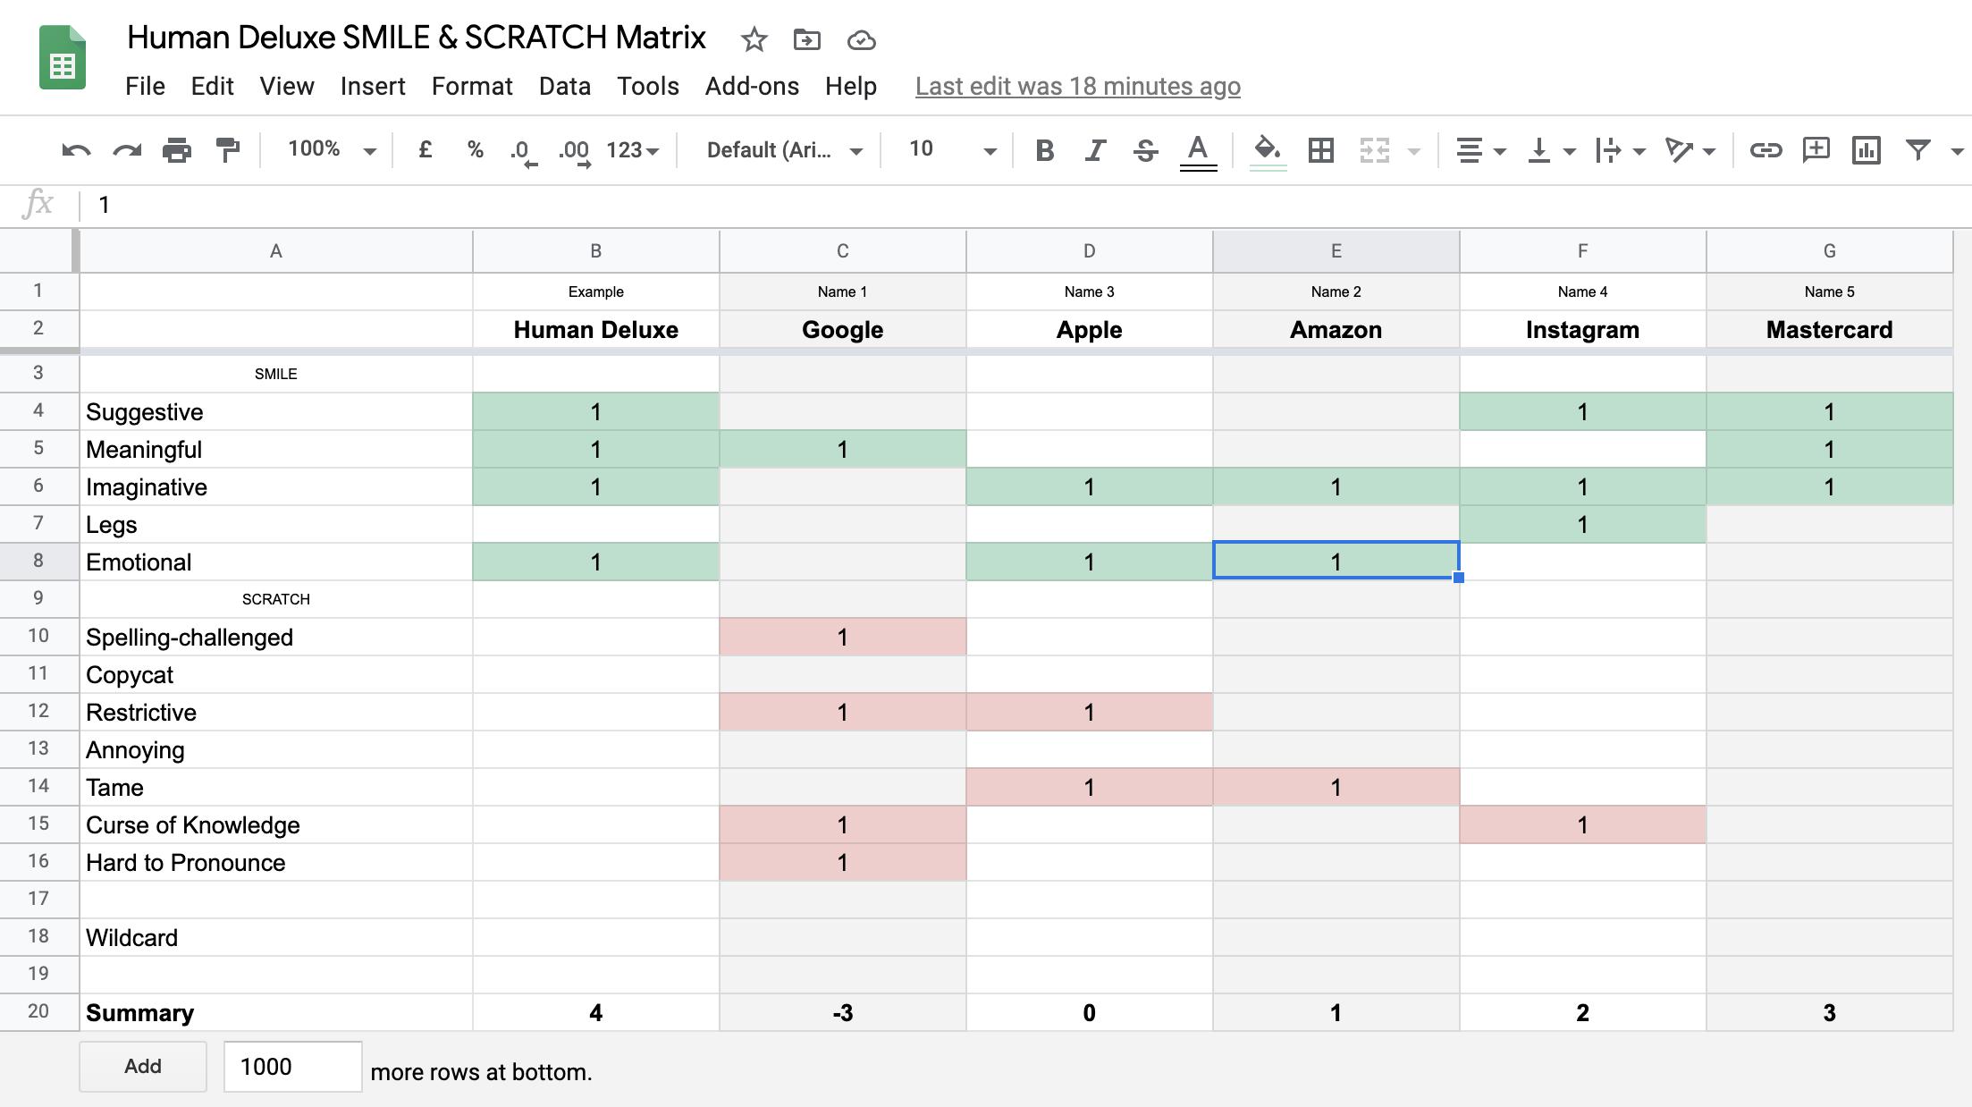The height and width of the screenshot is (1107, 1972).
Task: Open the borders tool
Action: click(1320, 150)
